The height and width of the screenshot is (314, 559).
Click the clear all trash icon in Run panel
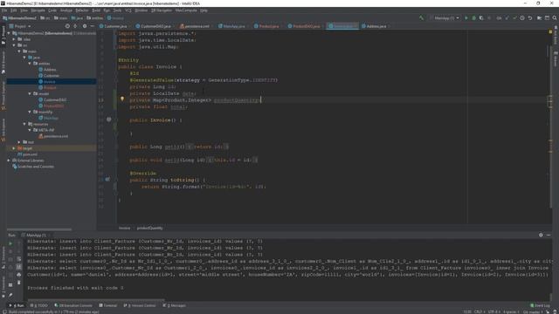(19, 283)
